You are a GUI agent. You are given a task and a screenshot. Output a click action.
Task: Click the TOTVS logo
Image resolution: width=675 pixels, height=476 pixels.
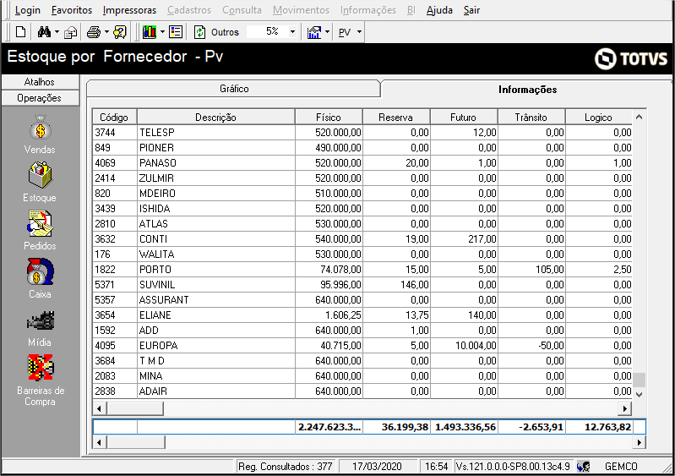point(631,58)
